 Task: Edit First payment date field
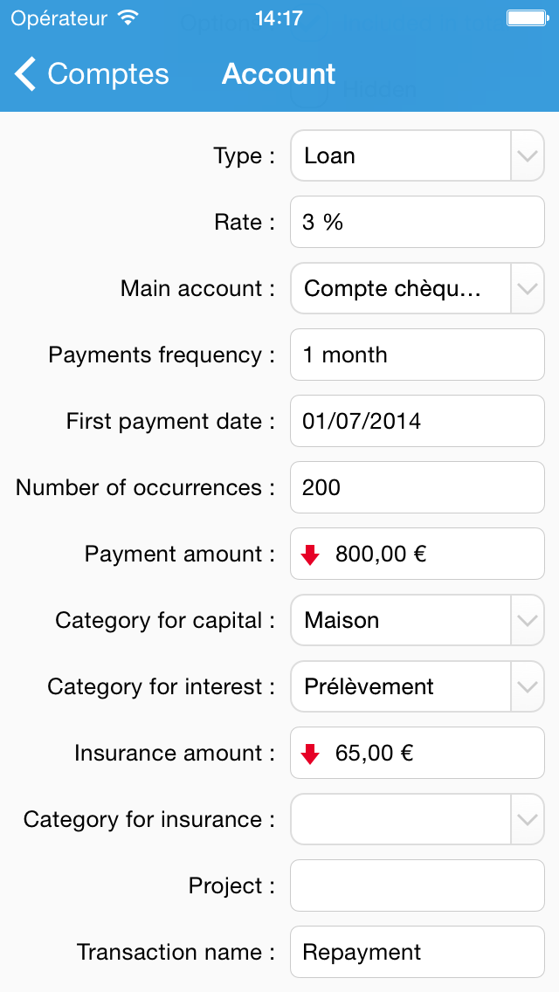[418, 422]
